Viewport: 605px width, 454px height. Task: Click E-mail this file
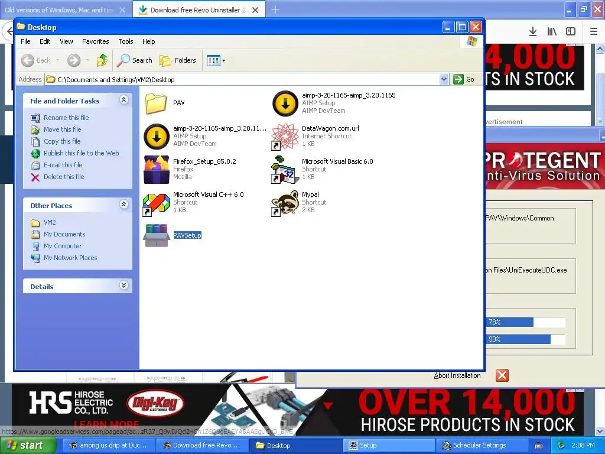pyautogui.click(x=63, y=165)
